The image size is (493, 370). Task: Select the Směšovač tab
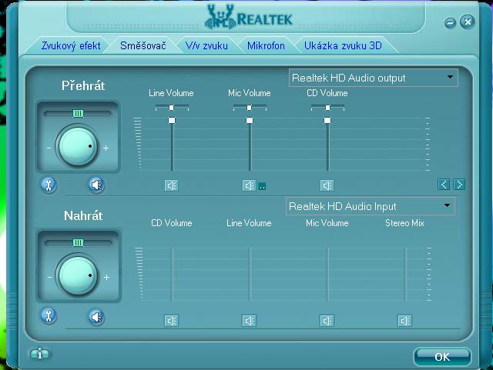pyautogui.click(x=143, y=46)
